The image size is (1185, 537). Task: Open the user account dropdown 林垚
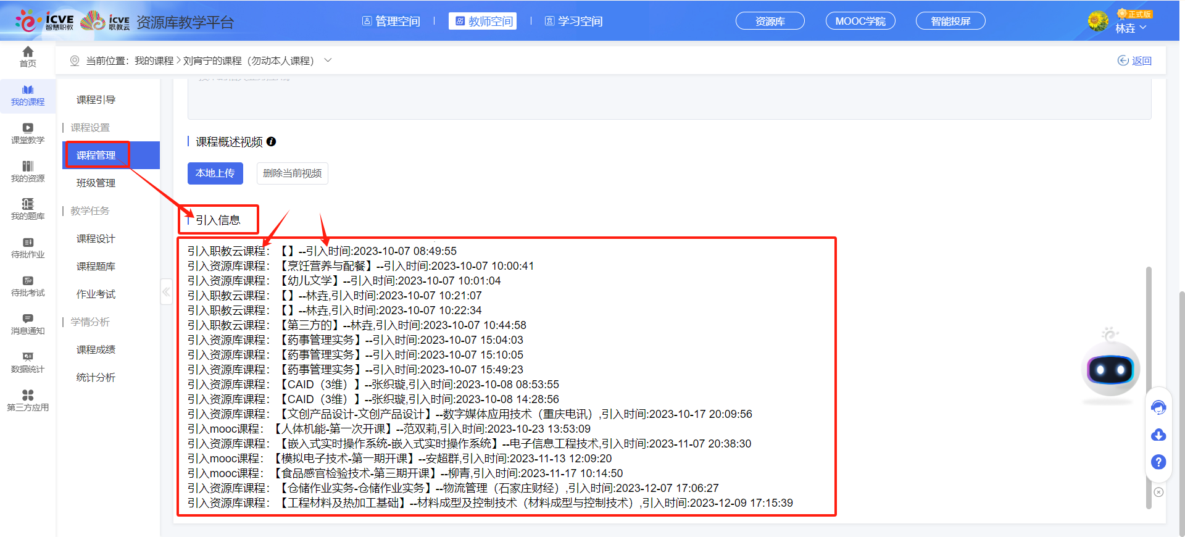click(x=1131, y=28)
